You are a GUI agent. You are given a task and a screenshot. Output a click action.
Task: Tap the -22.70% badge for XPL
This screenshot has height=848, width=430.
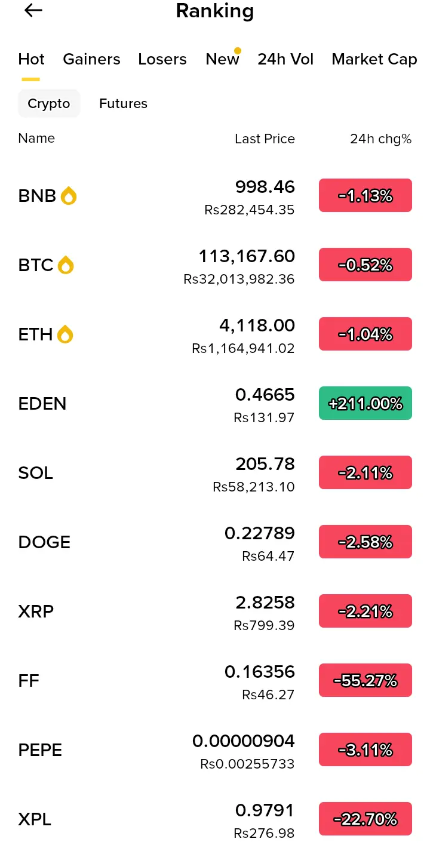tap(365, 819)
